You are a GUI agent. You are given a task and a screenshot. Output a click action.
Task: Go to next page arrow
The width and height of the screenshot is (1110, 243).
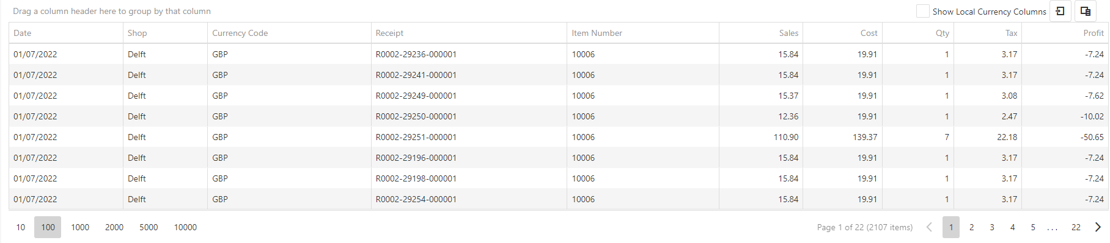pos(1098,227)
